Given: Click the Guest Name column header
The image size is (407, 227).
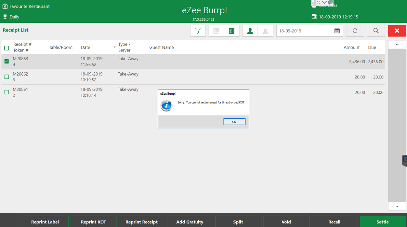Looking at the screenshot, I should pos(162,47).
